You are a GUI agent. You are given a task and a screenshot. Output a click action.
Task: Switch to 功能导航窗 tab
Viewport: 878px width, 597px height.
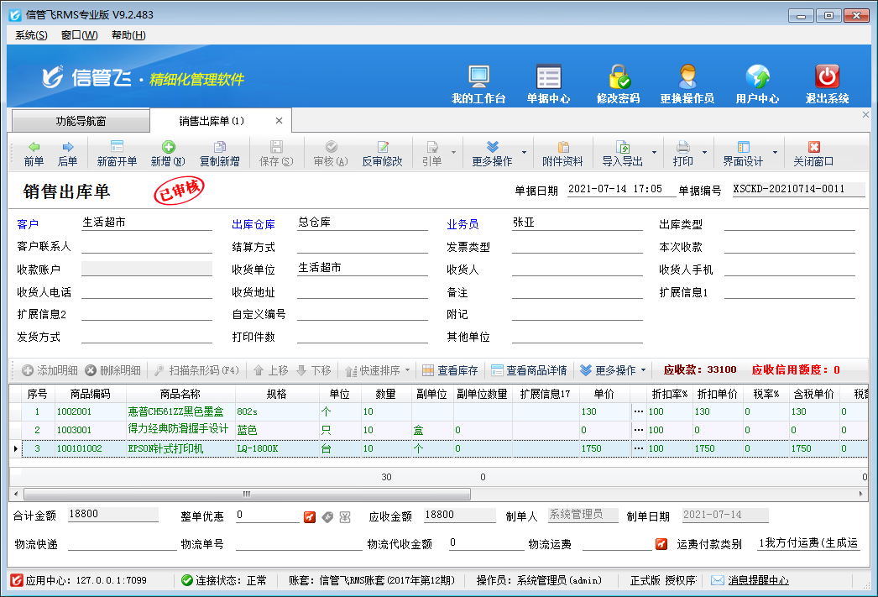click(81, 121)
